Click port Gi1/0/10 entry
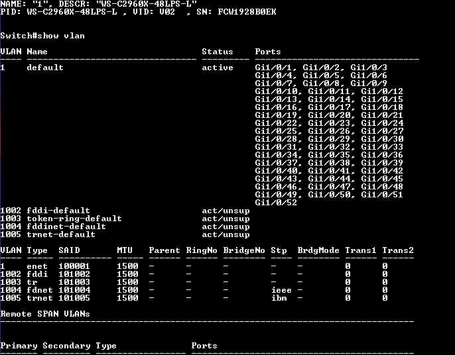The height and width of the screenshot is (355, 455). [276, 91]
